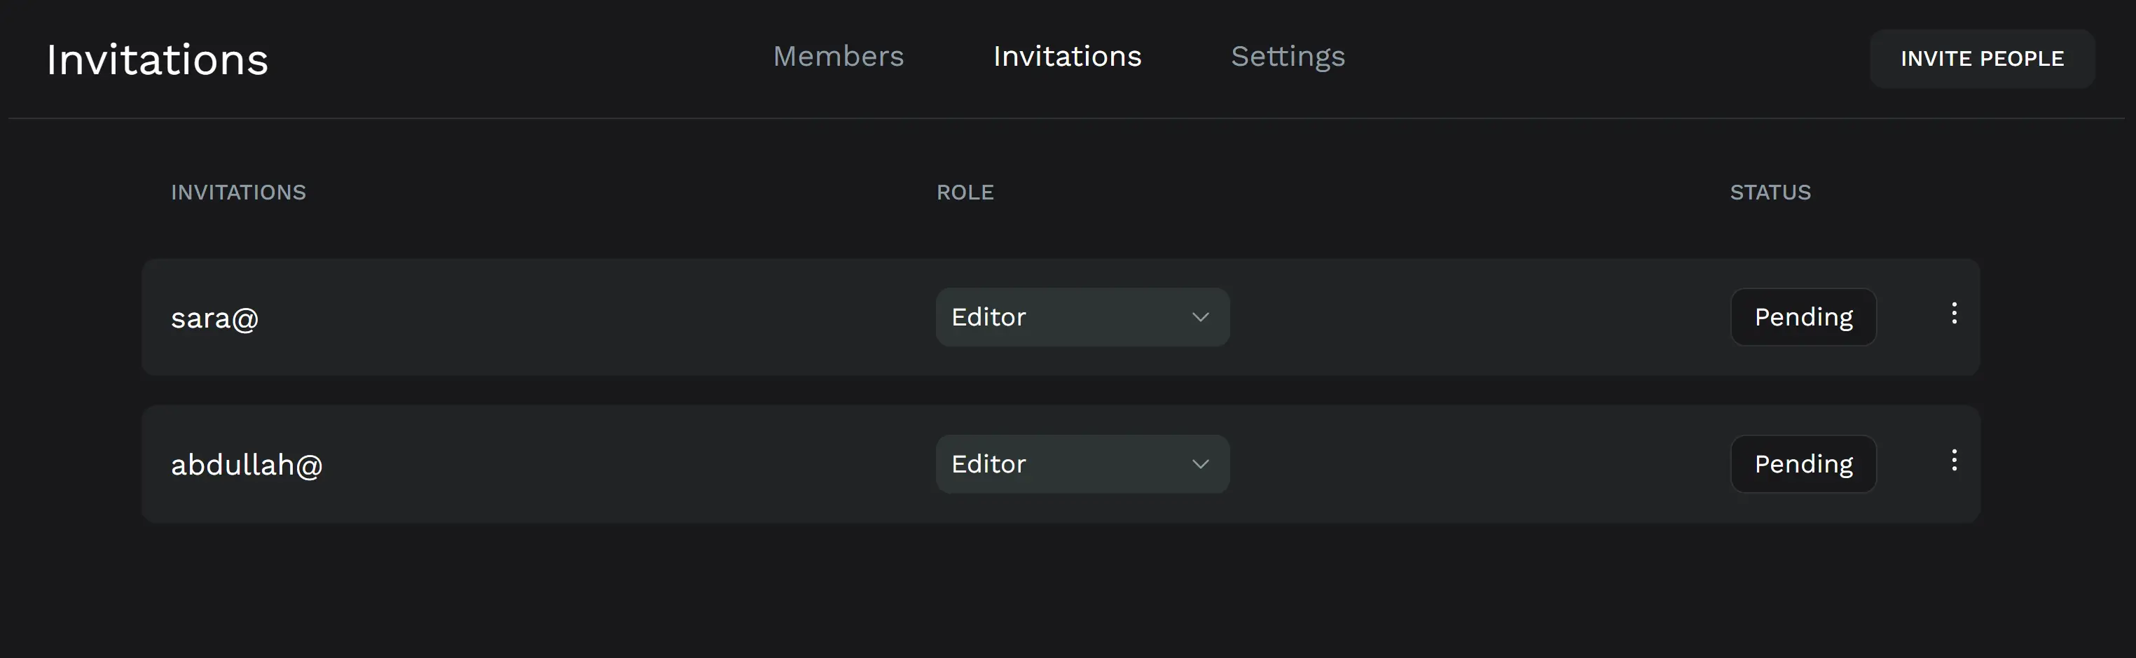Click the Pending status badge for sara@
Image resolution: width=2136 pixels, height=658 pixels.
[x=1803, y=317]
